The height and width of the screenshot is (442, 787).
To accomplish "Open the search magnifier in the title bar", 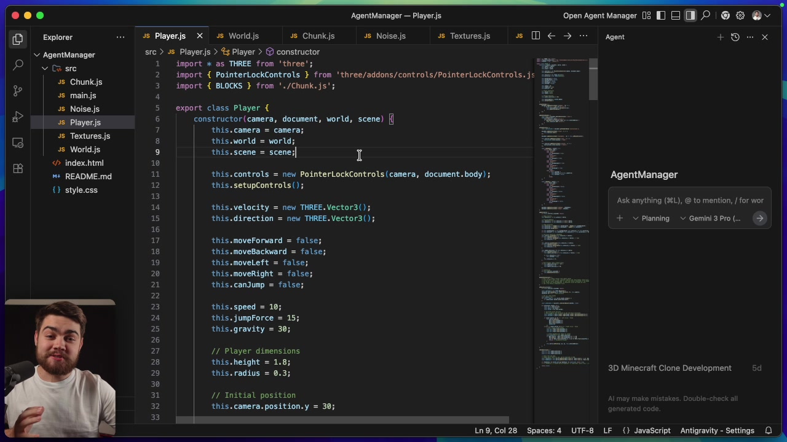I will [x=705, y=15].
